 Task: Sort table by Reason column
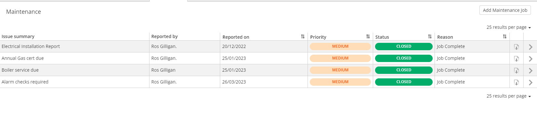(x=505, y=36)
